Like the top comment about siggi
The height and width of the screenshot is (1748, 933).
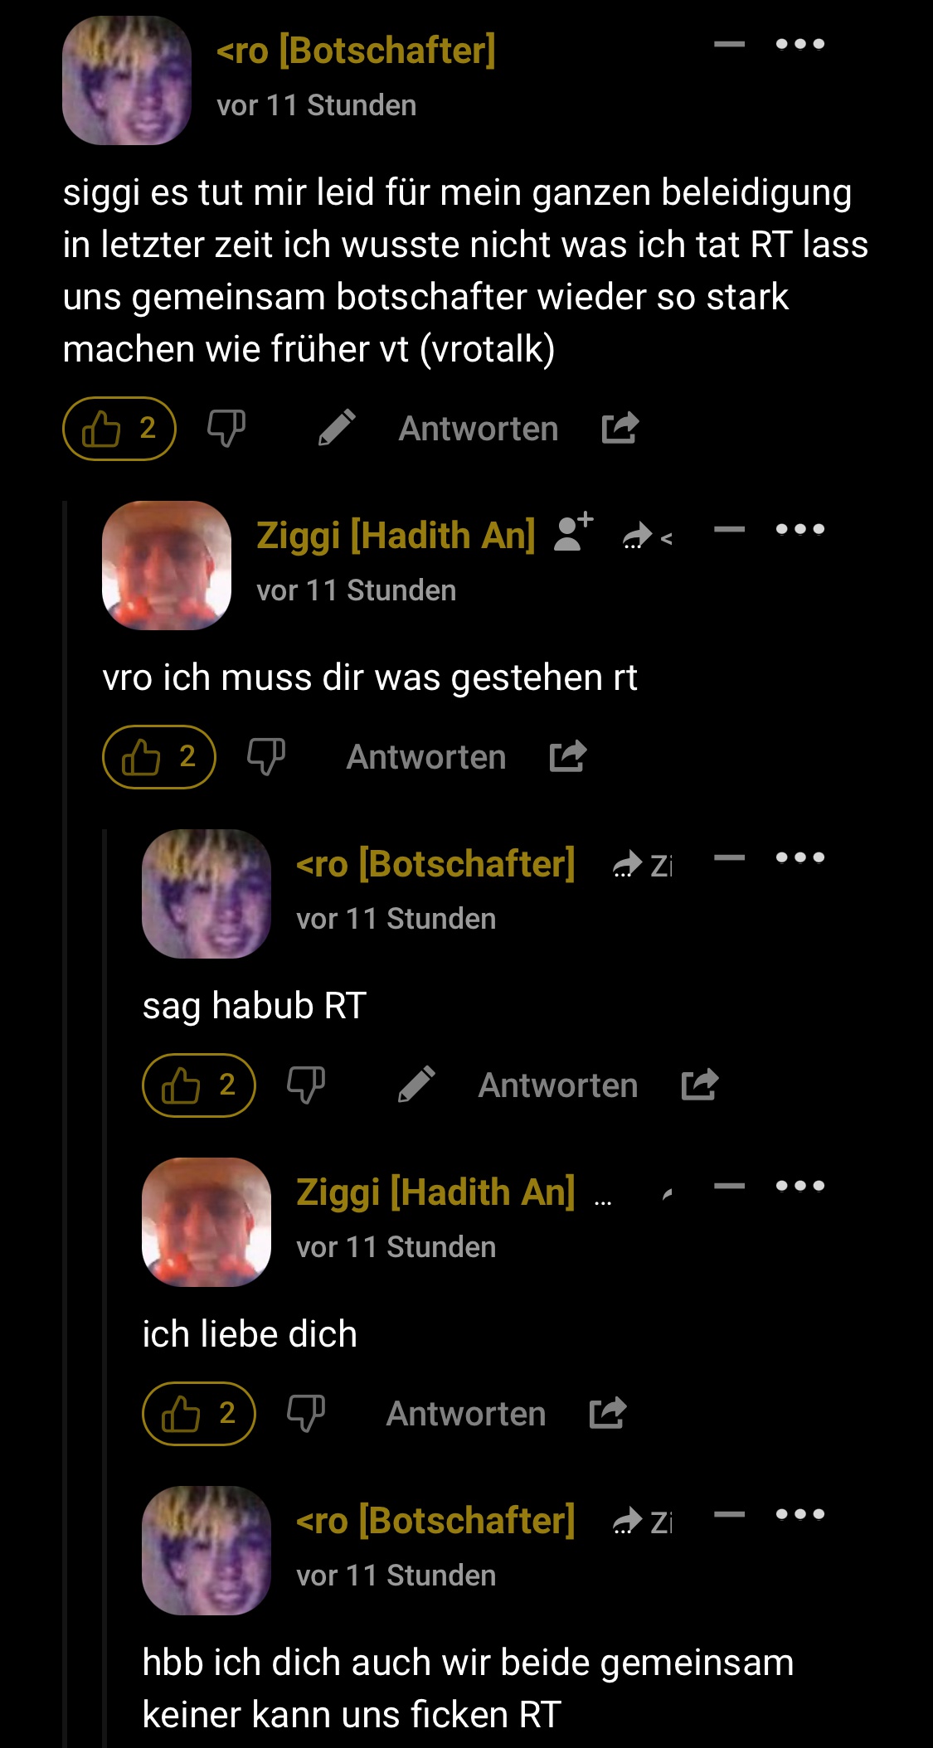[119, 429]
